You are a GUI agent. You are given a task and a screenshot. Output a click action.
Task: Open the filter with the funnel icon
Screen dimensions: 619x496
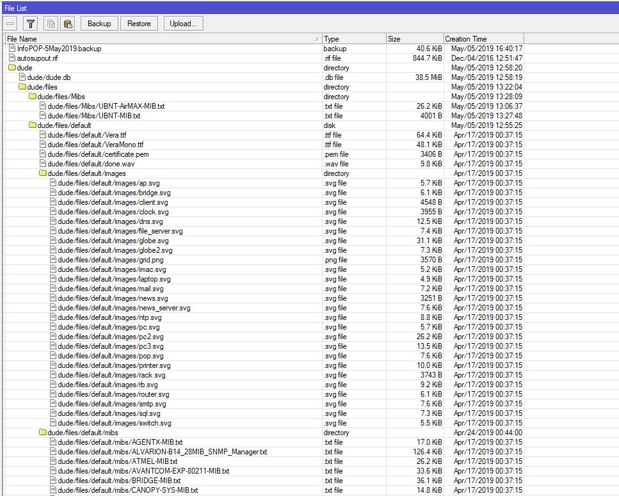pos(29,23)
